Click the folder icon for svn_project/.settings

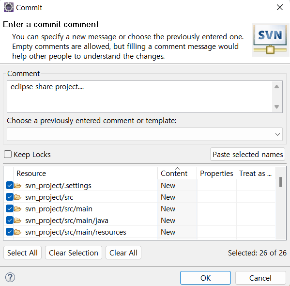pos(18,186)
